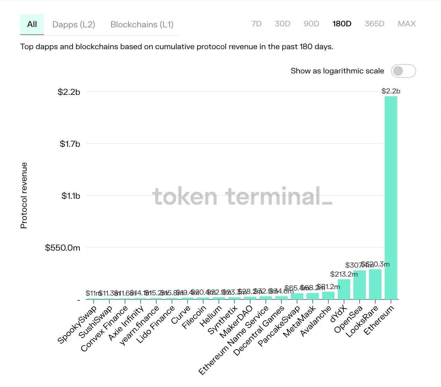This screenshot has height=387, width=441.
Task: Click the Convex Finance axis label
Action: point(105,329)
